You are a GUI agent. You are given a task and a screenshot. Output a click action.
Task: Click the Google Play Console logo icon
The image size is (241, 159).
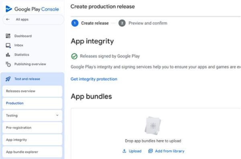(8, 9)
